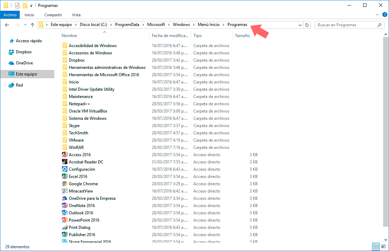Click the Dropbox icon in navigation pane
This screenshot has height=251, width=389.
coord(11,52)
